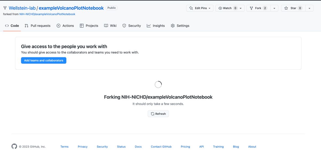Open the Terms footer link
This screenshot has width=321, height=151.
click(x=64, y=147)
